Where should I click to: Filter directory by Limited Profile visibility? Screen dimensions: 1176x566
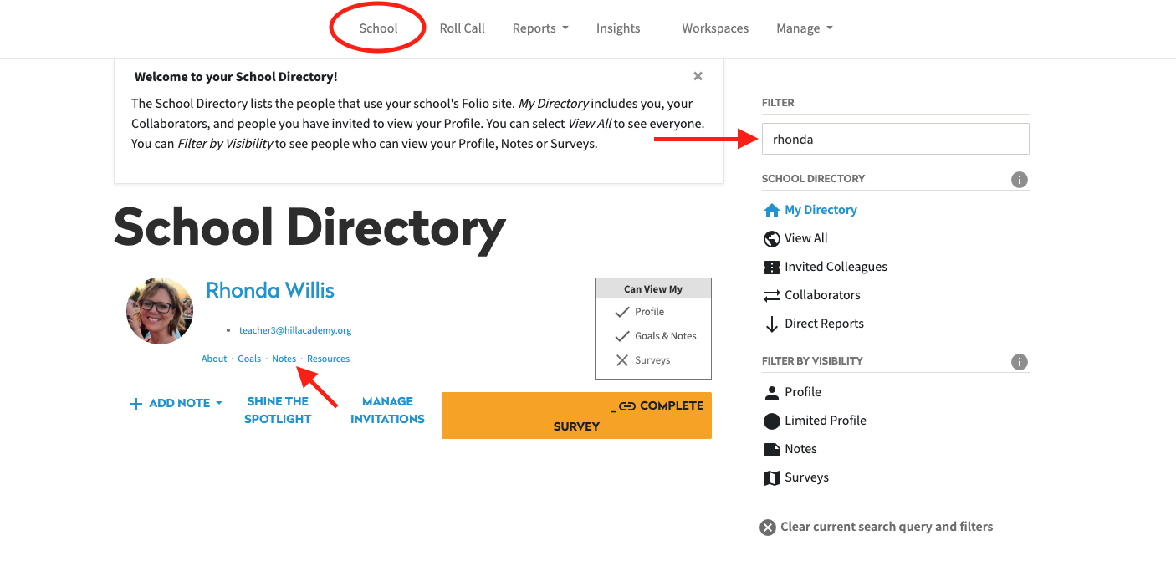[825, 421]
